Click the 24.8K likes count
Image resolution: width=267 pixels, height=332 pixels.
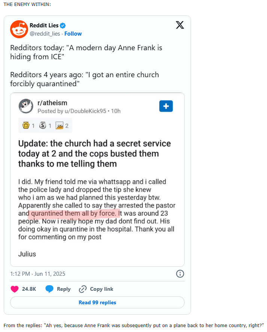pos(29,289)
